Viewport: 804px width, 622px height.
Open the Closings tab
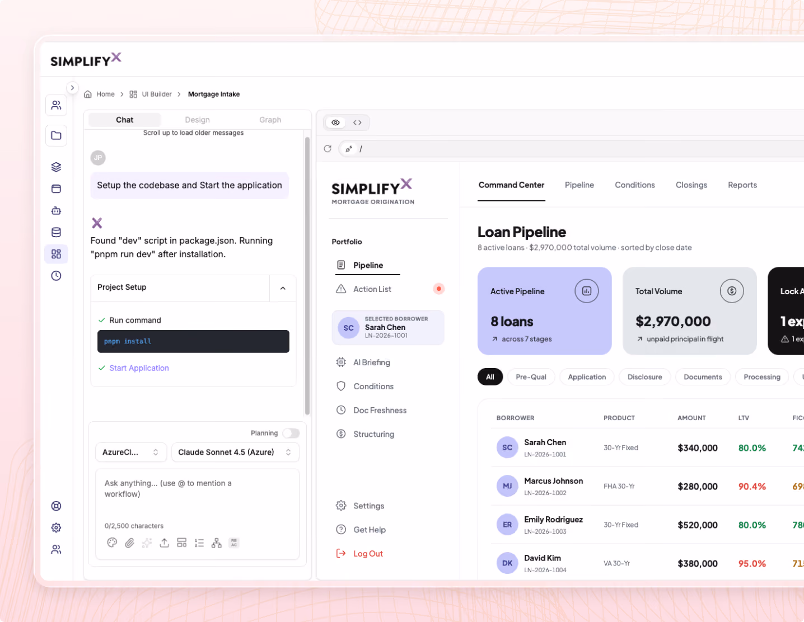[691, 185]
